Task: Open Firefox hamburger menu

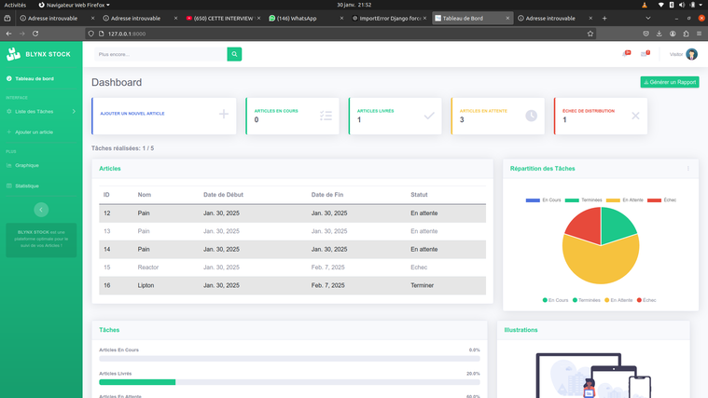Action: [699, 34]
